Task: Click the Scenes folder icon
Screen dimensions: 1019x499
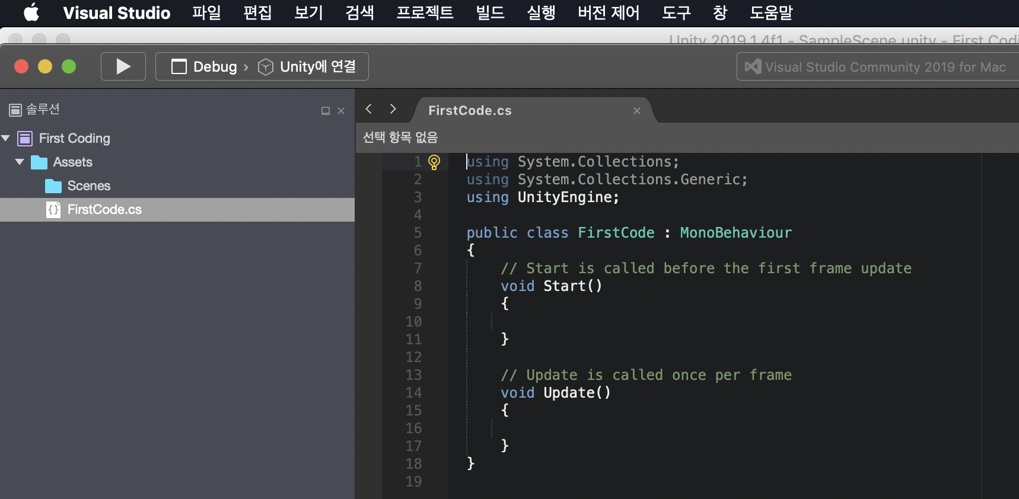Action: click(53, 186)
